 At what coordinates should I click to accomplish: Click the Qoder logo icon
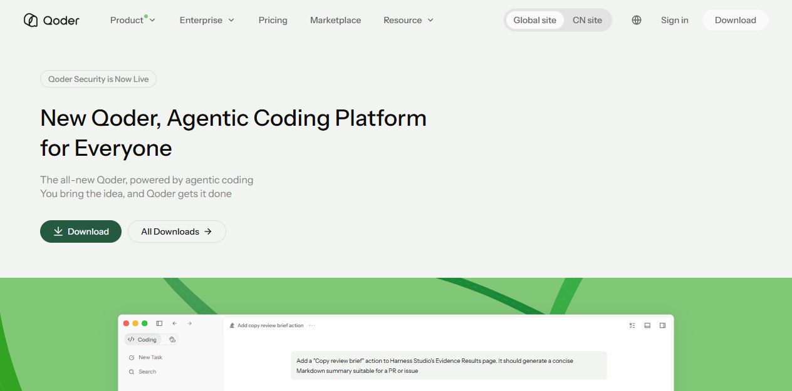coord(31,20)
